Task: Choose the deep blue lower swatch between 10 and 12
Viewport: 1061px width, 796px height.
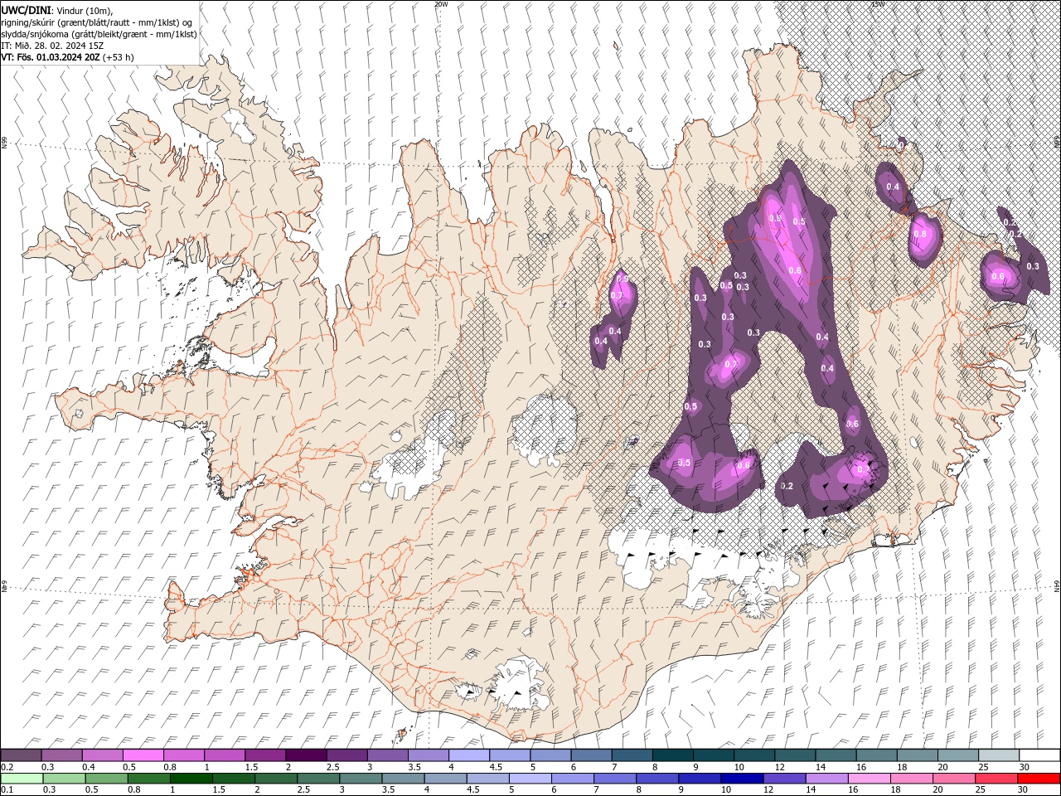Action: point(741,779)
